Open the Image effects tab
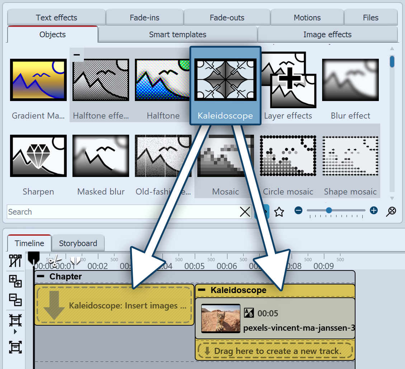The image size is (405, 369). (x=327, y=35)
